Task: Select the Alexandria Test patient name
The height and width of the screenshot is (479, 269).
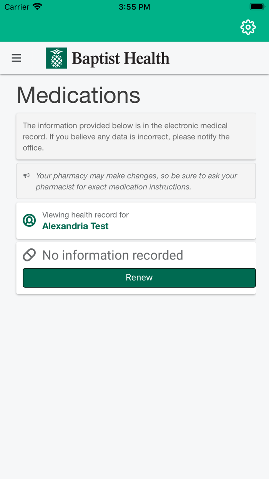Action: pyautogui.click(x=75, y=226)
